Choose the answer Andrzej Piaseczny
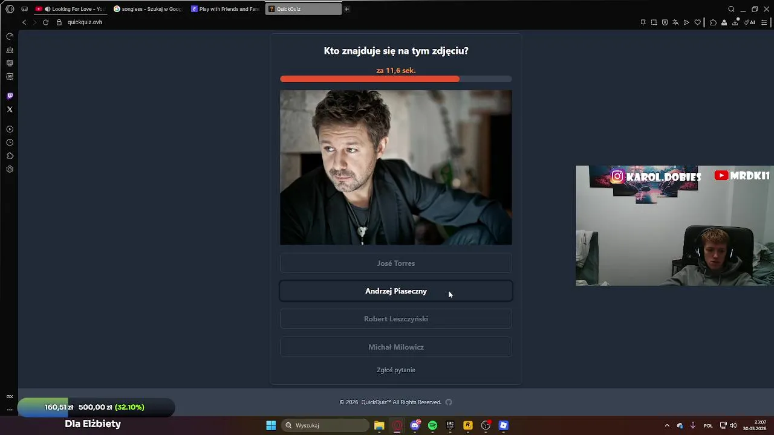 pos(395,291)
